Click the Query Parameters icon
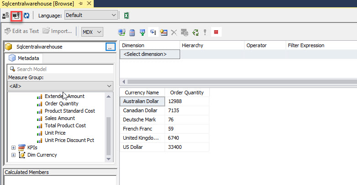357x185 pixels. coord(184,33)
